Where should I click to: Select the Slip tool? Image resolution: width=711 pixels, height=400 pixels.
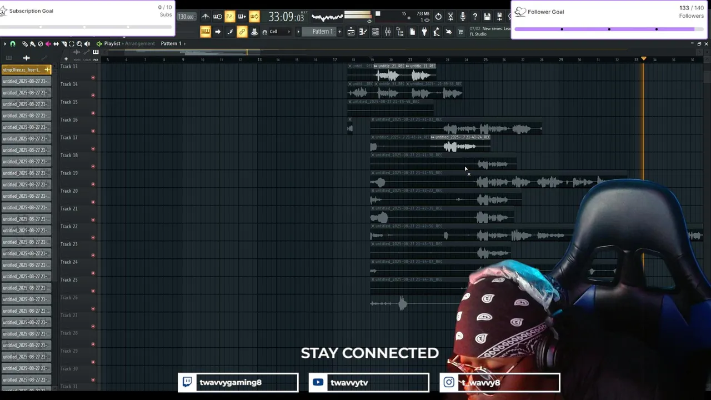pos(56,43)
